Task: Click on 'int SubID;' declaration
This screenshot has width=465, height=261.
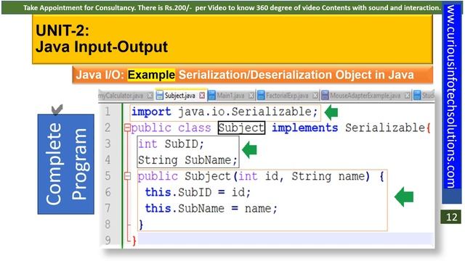Action: pos(171,144)
